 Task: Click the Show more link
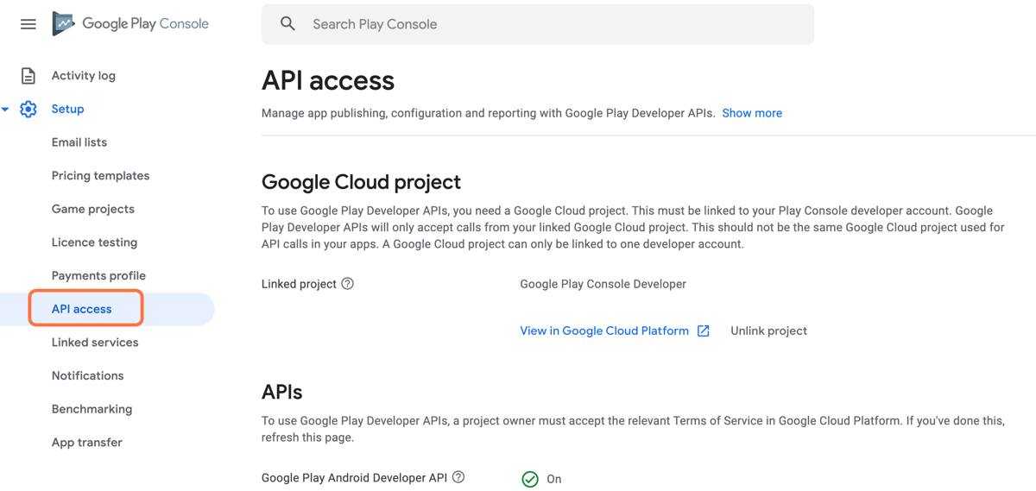(752, 113)
